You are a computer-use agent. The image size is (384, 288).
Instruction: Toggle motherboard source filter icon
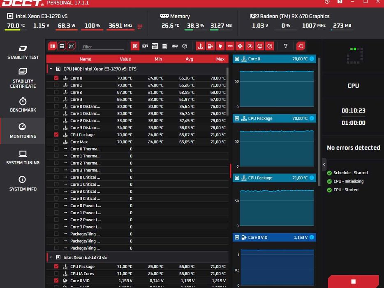click(155, 46)
